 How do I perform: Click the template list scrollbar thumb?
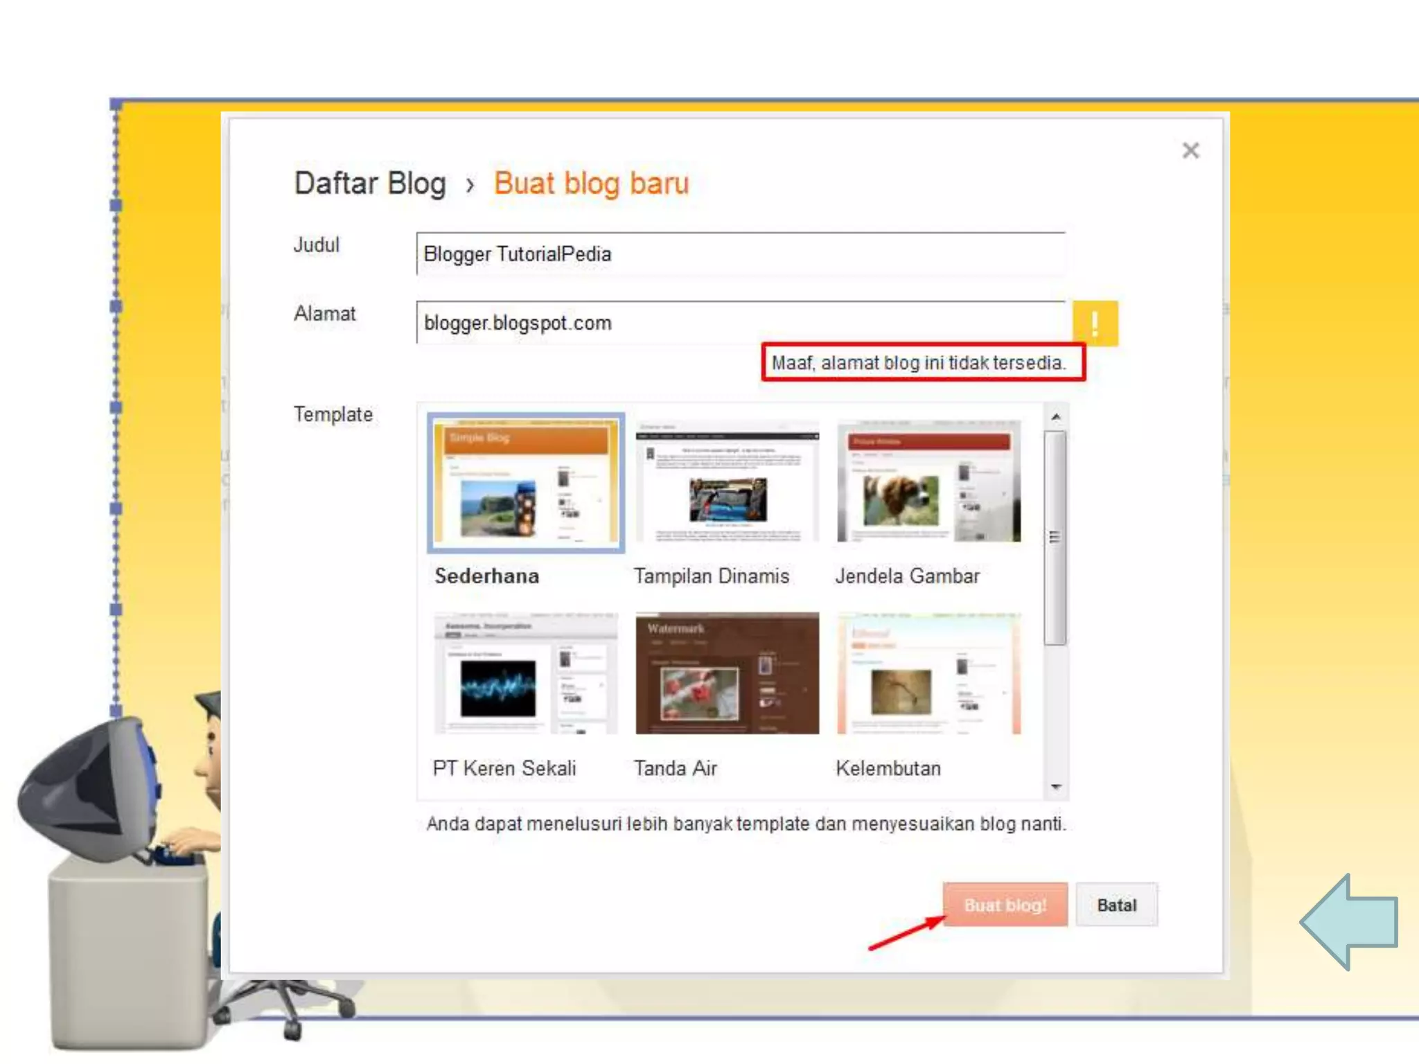point(1055,538)
